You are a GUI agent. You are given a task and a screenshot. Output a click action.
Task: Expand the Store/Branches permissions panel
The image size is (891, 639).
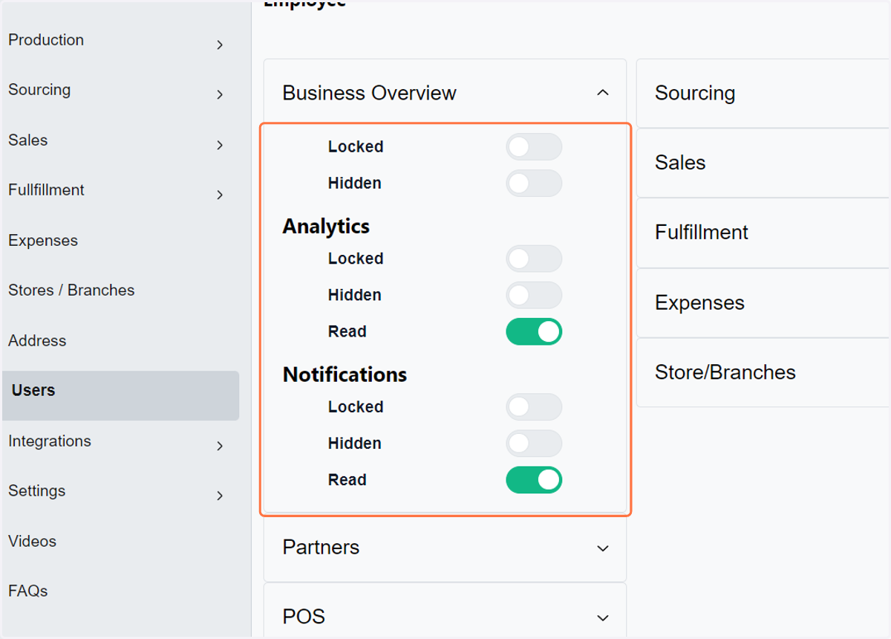point(763,372)
